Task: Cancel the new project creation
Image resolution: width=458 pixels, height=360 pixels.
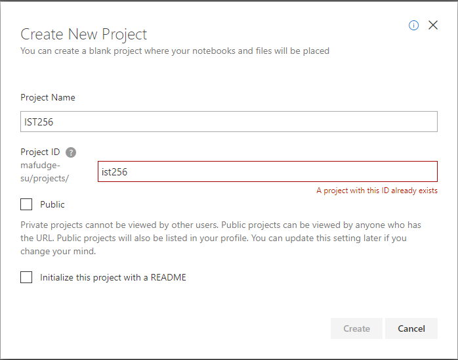Action: (411, 328)
